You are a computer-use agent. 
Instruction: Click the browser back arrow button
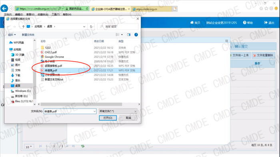(x=4, y=8)
